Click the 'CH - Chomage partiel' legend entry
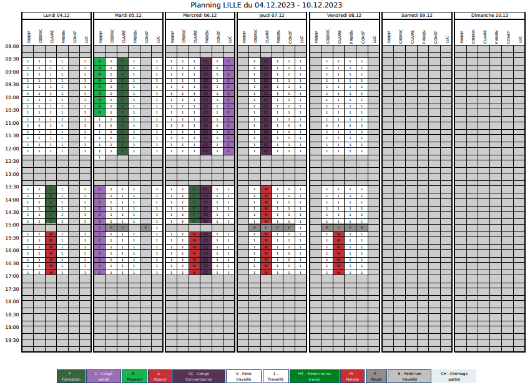530x385 pixels. (x=454, y=376)
